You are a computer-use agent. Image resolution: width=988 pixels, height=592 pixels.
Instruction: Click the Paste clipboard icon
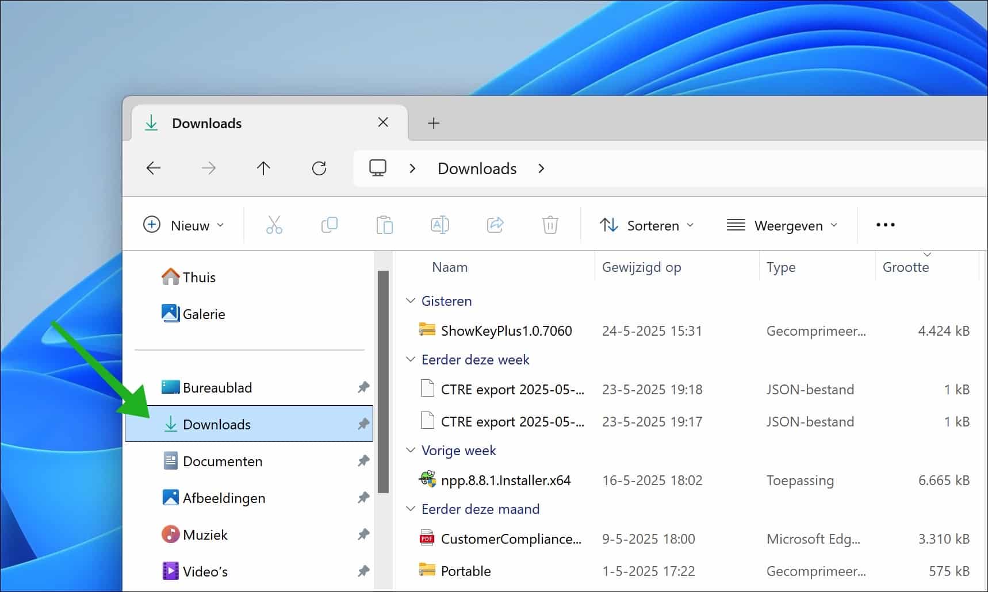point(384,225)
